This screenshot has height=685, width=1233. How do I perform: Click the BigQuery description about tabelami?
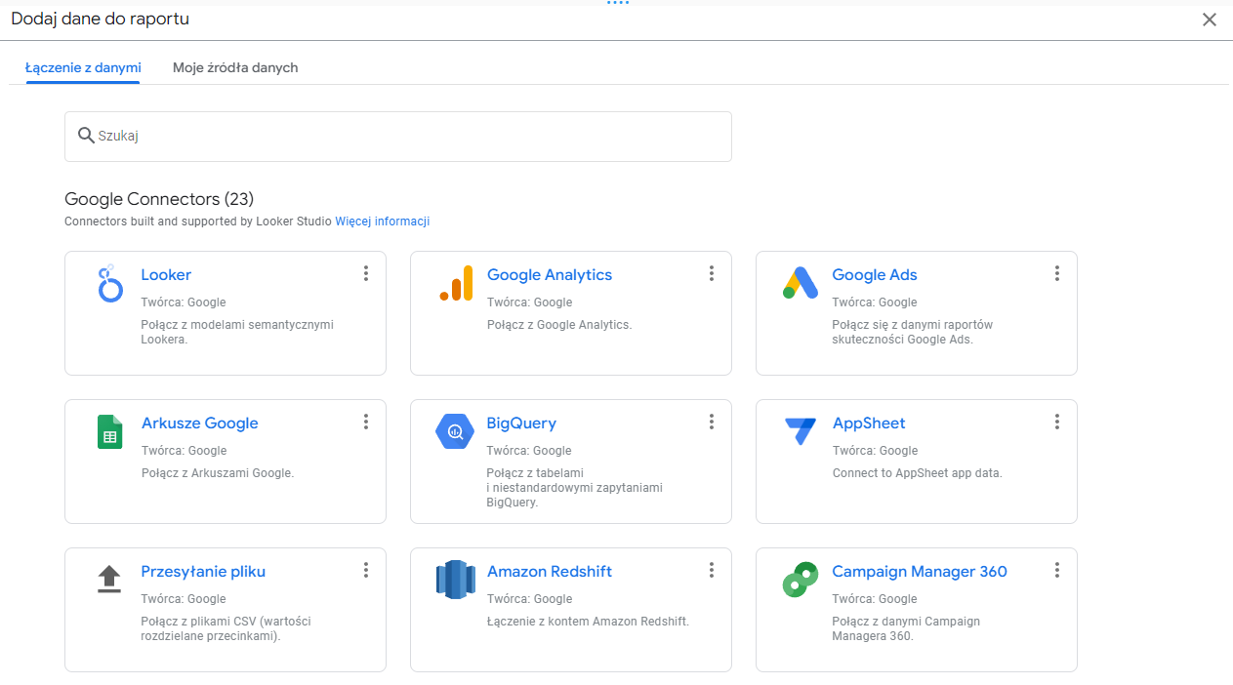575,488
